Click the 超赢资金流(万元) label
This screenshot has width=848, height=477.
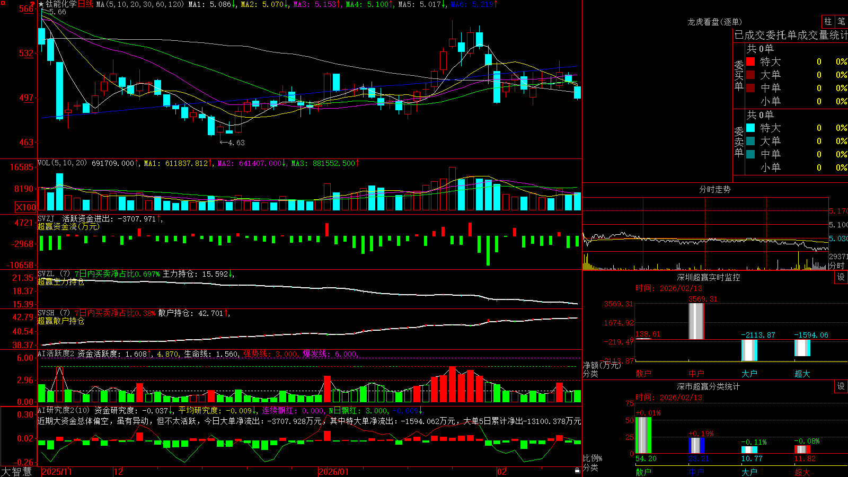(68, 226)
